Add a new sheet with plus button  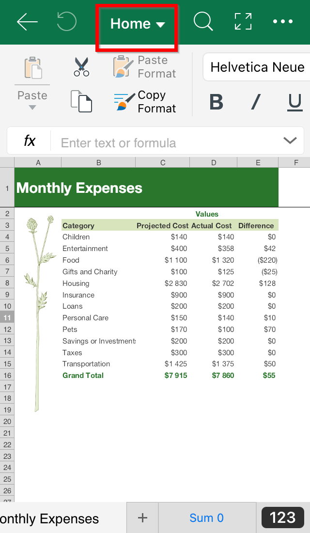pyautogui.click(x=142, y=517)
